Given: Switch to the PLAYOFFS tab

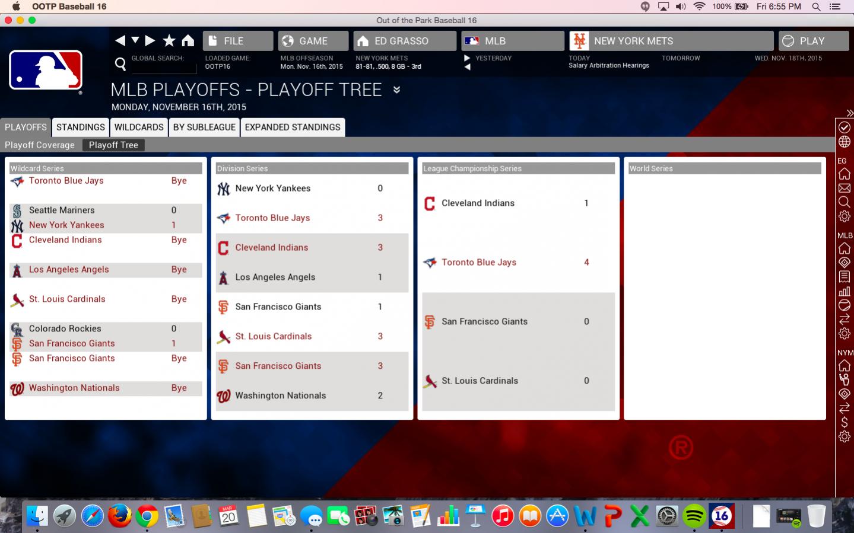Looking at the screenshot, I should [26, 127].
